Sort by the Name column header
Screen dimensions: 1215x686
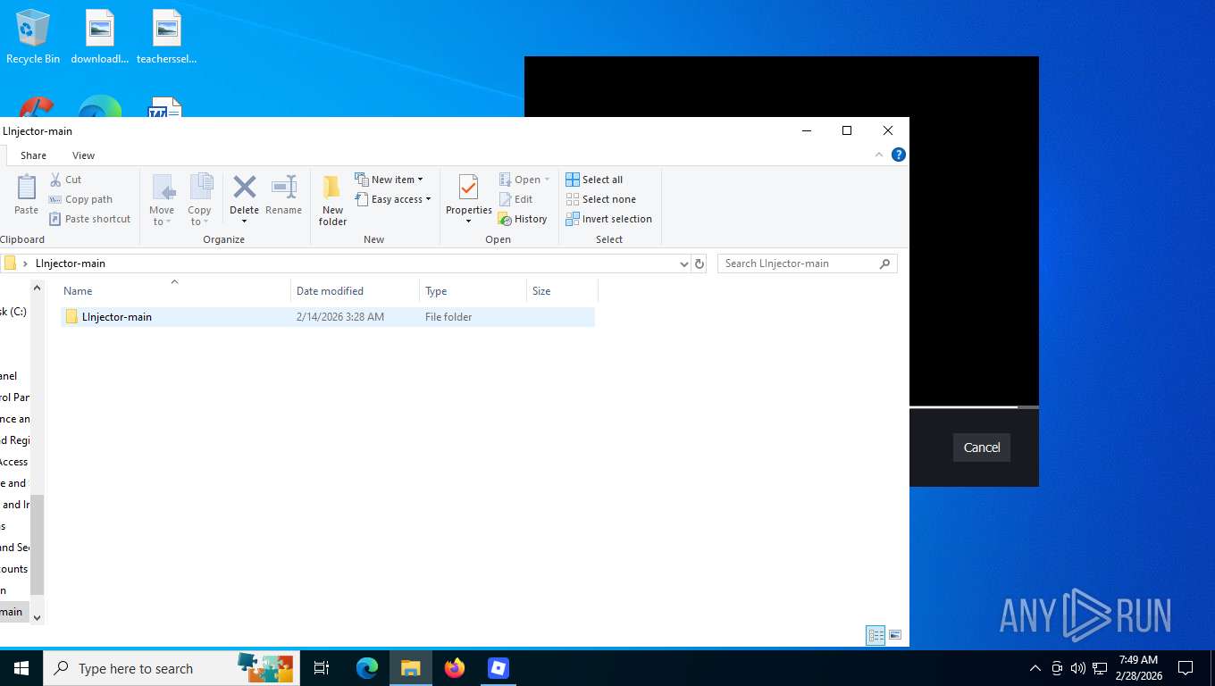pyautogui.click(x=174, y=291)
